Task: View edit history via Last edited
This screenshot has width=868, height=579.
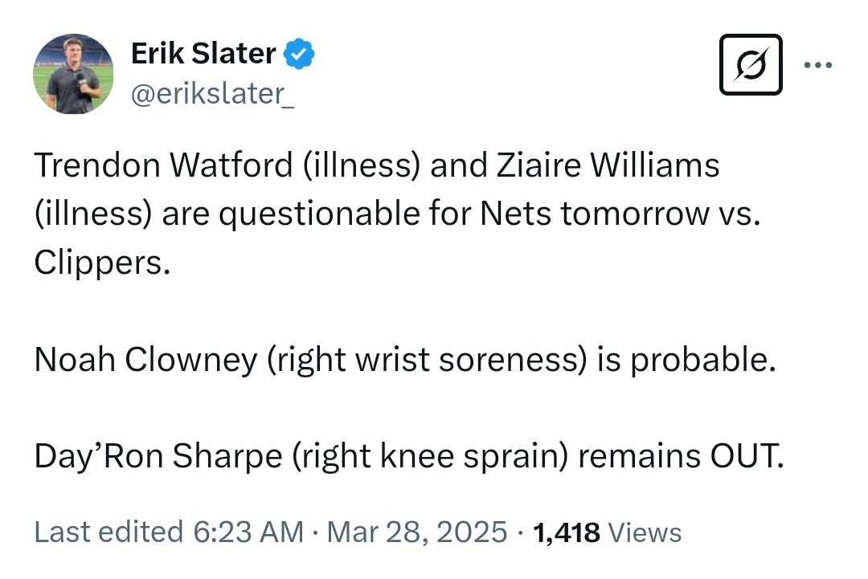Action: tap(108, 532)
